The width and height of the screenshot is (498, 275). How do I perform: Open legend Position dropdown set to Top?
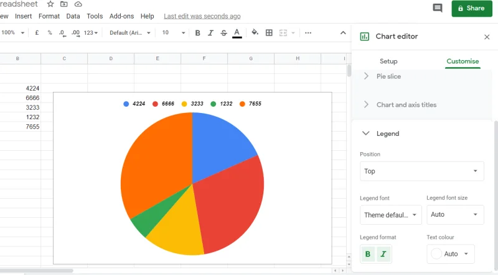tap(422, 171)
